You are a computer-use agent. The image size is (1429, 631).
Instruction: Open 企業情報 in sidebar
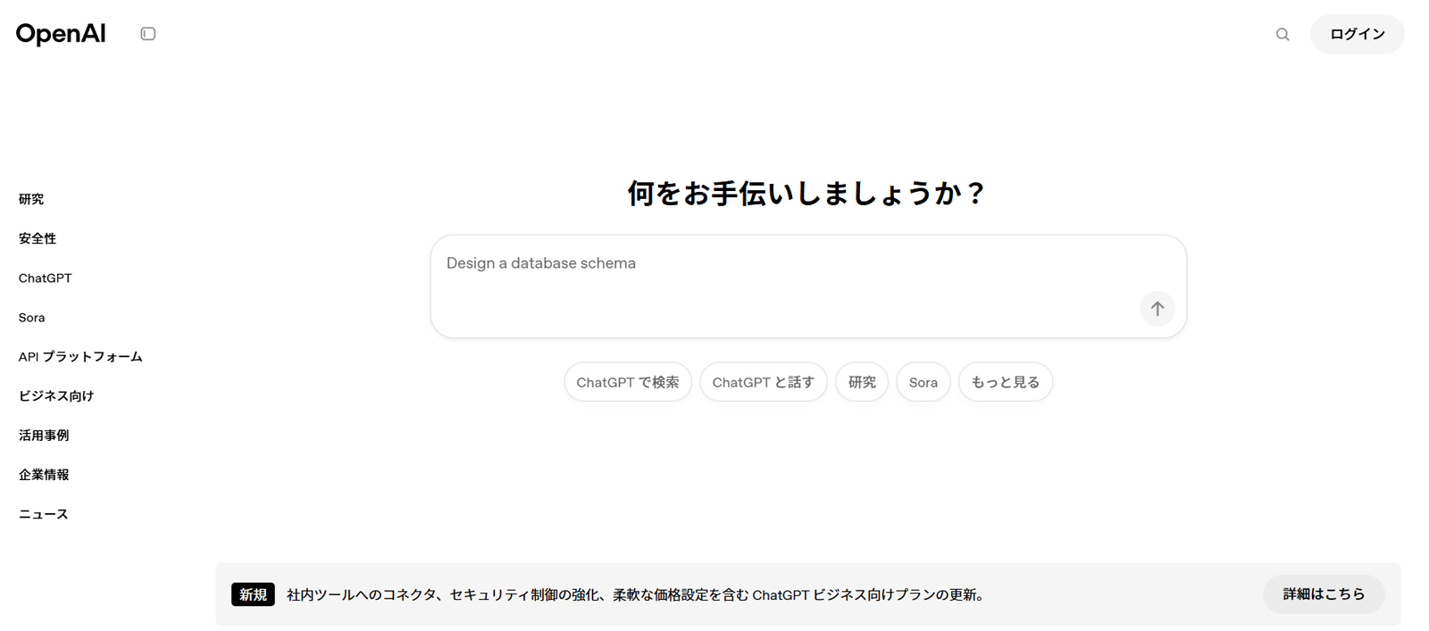(44, 474)
